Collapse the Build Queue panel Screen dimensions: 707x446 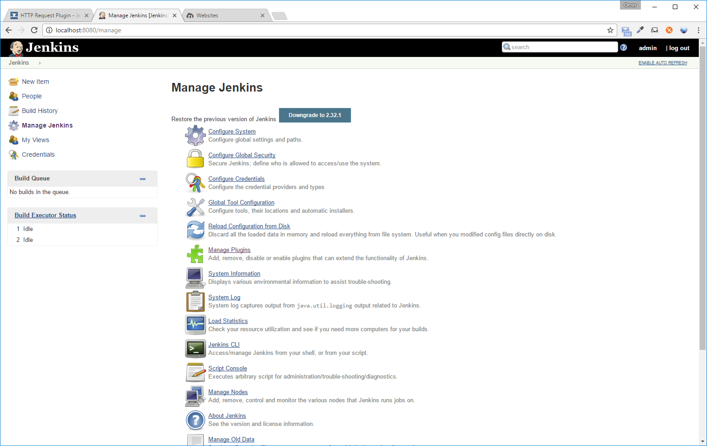tap(143, 179)
